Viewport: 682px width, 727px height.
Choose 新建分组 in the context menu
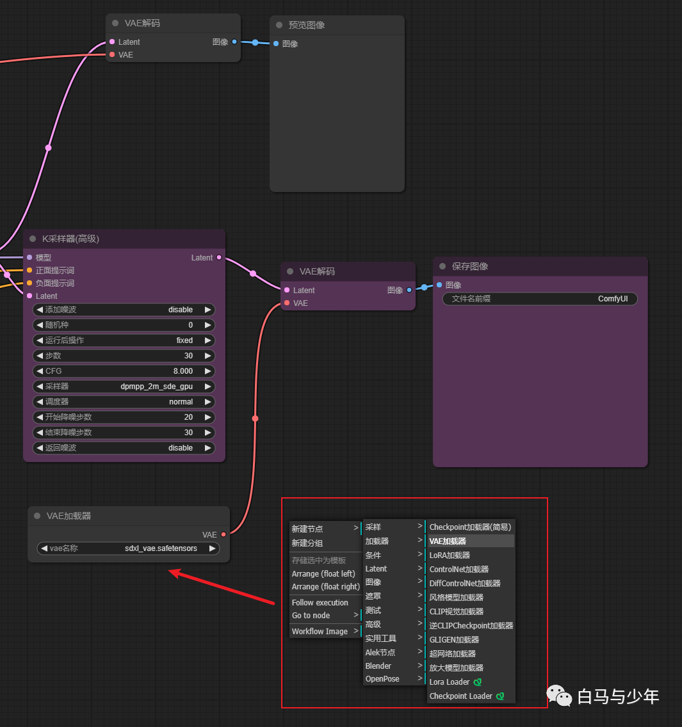(307, 543)
